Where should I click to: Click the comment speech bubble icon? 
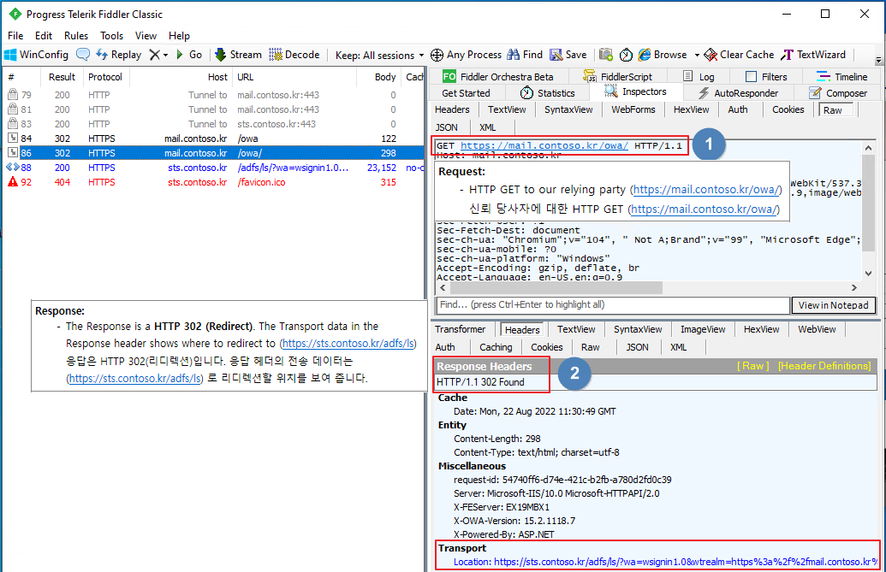click(83, 55)
